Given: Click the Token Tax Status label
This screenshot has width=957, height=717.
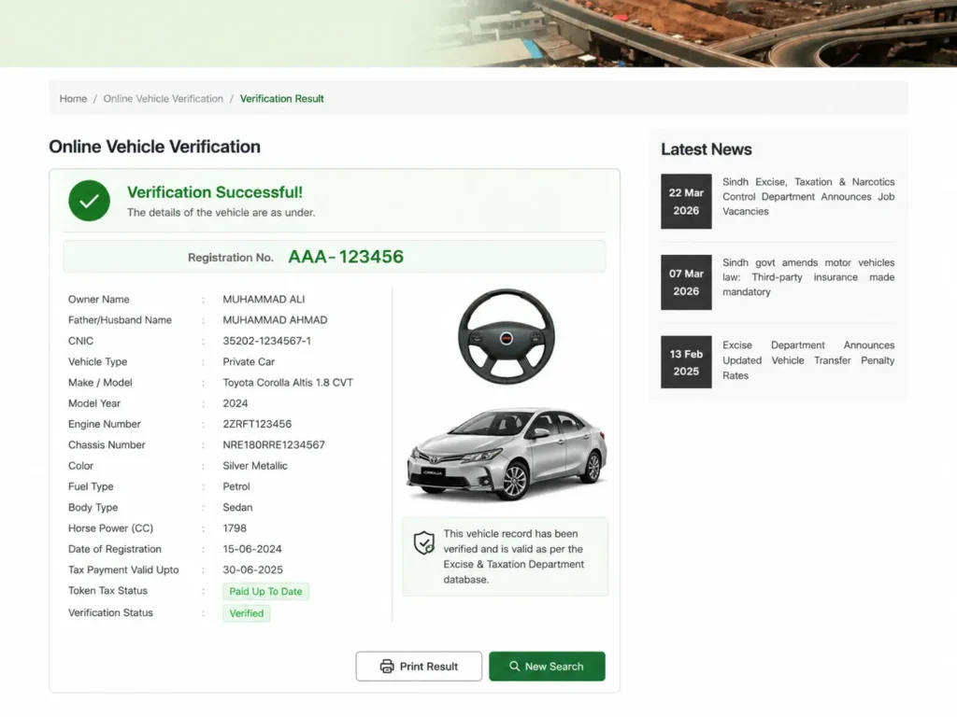Looking at the screenshot, I should [x=108, y=590].
